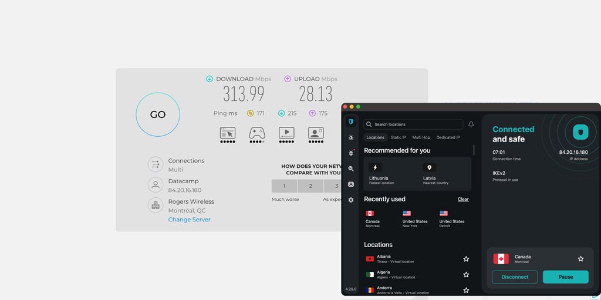The image size is (601, 300).
Task: Click the 07:01 connection time
Action: click(x=499, y=152)
